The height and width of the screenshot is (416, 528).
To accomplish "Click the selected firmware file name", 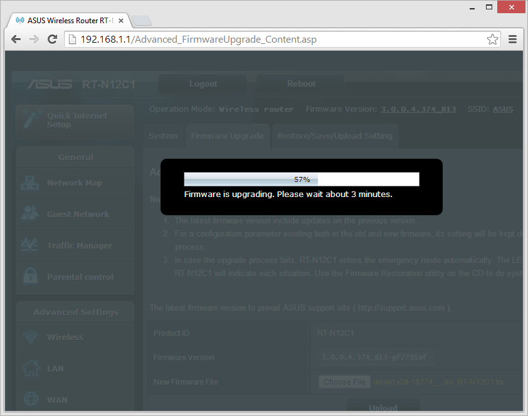I will (x=438, y=382).
